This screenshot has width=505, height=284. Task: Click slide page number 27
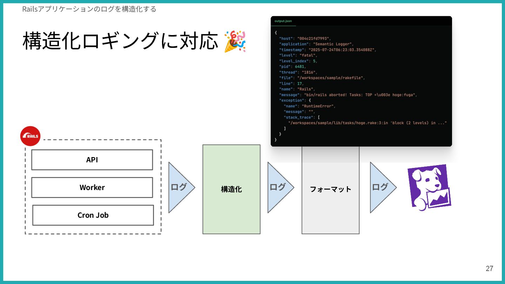tap(489, 269)
